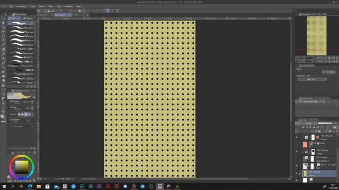Select the Text tool A icon

[x=3, y=103]
